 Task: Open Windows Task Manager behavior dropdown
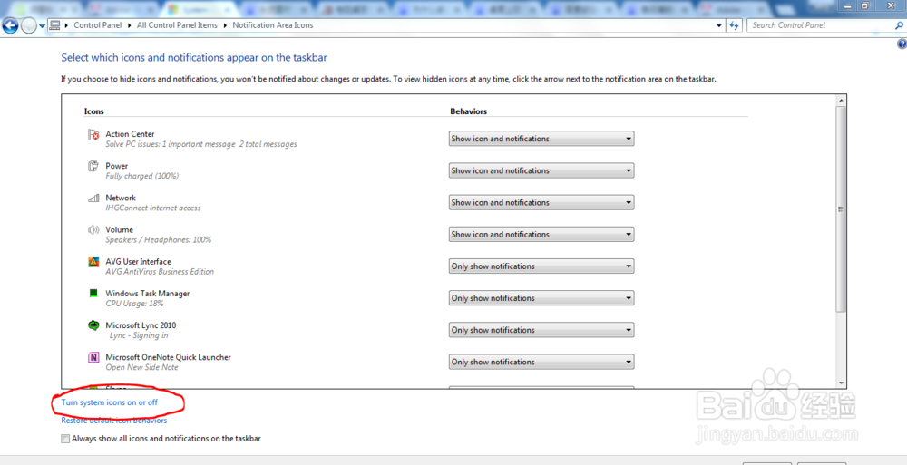541,298
